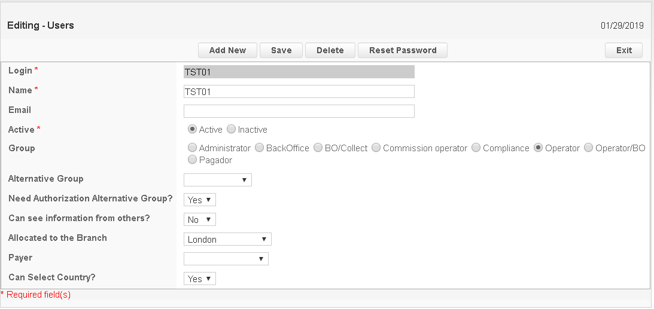
Task: Select BO/Collect group option
Action: (318, 148)
